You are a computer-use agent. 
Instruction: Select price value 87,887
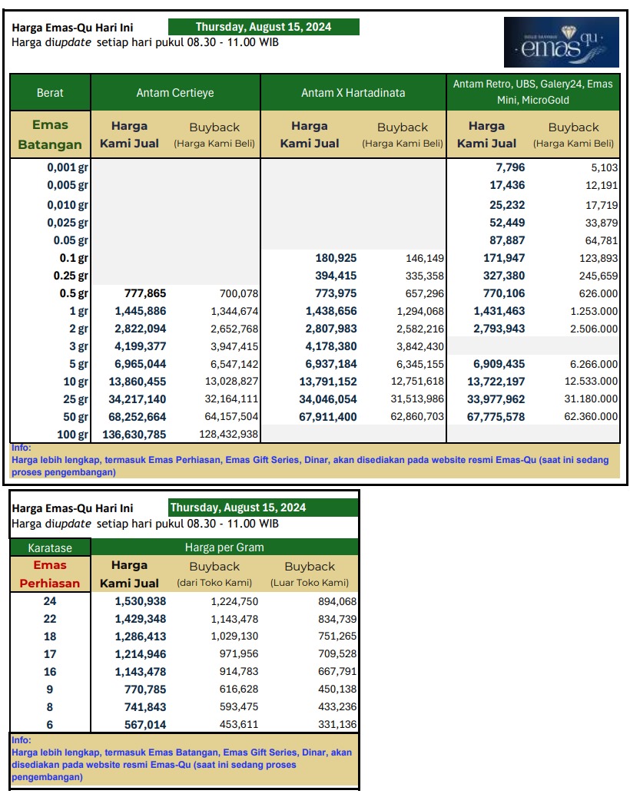coord(507,240)
